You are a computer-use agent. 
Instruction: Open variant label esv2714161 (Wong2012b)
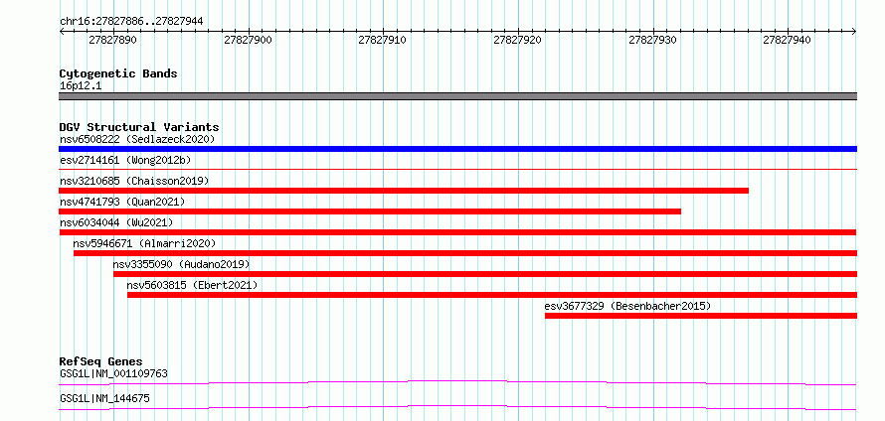click(x=125, y=160)
